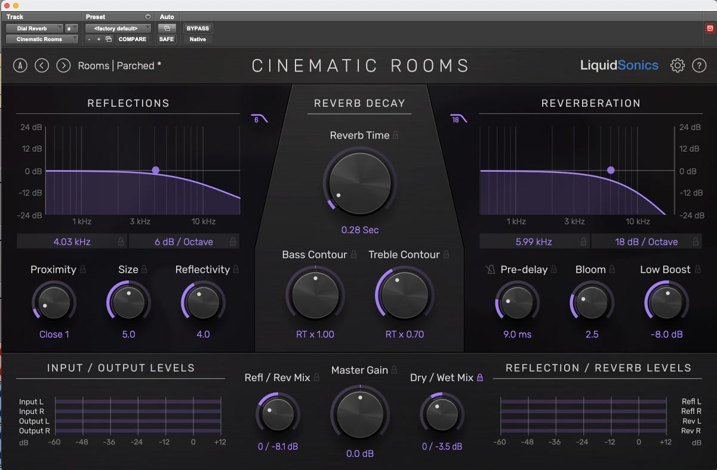Click the SAFE automation button
The width and height of the screenshot is (717, 470).
[x=167, y=39]
